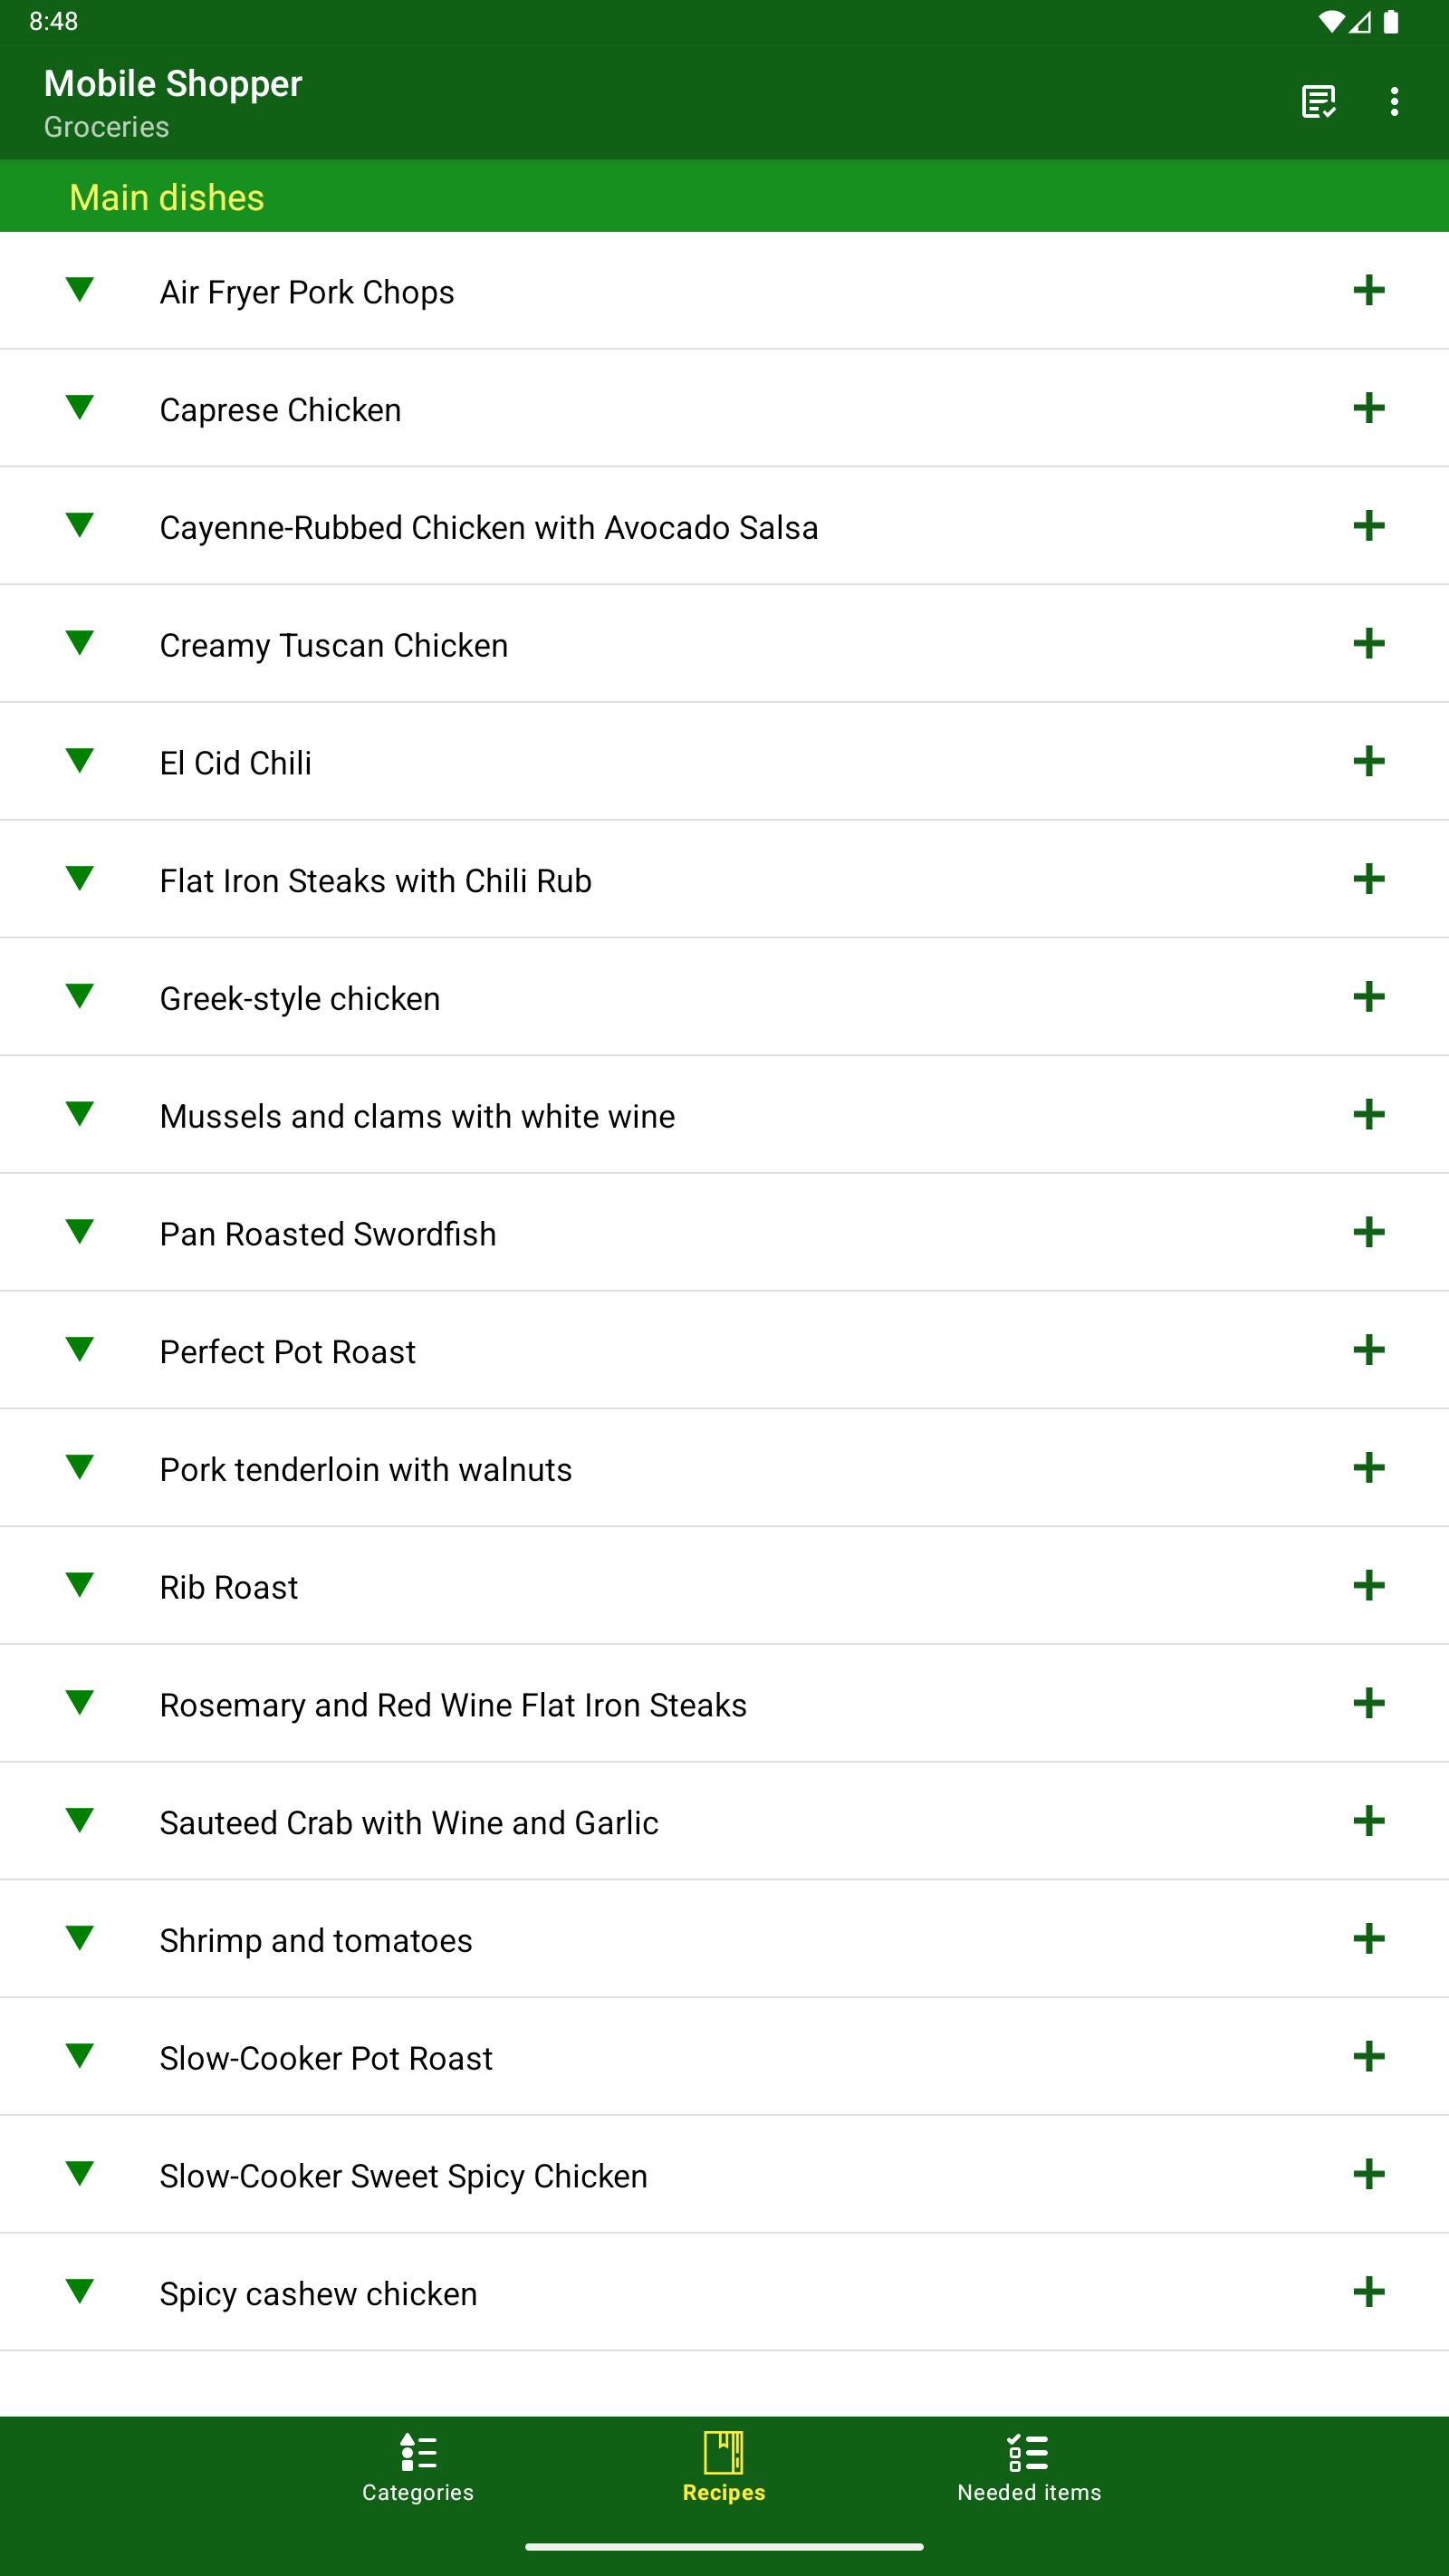Open the Sauteed Crab with Wine and Garlic recipe
This screenshot has height=2576, width=1449.
click(x=409, y=1823)
